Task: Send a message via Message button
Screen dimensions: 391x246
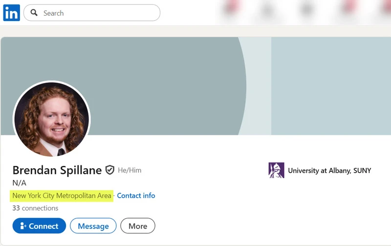Action: pos(93,226)
